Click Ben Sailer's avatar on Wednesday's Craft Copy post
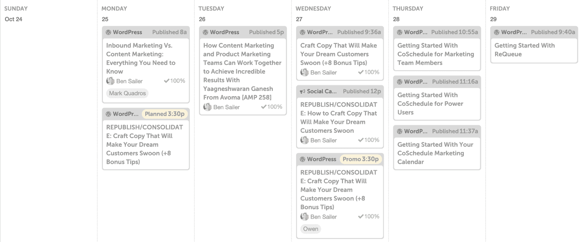The width and height of the screenshot is (582, 242). click(304, 72)
